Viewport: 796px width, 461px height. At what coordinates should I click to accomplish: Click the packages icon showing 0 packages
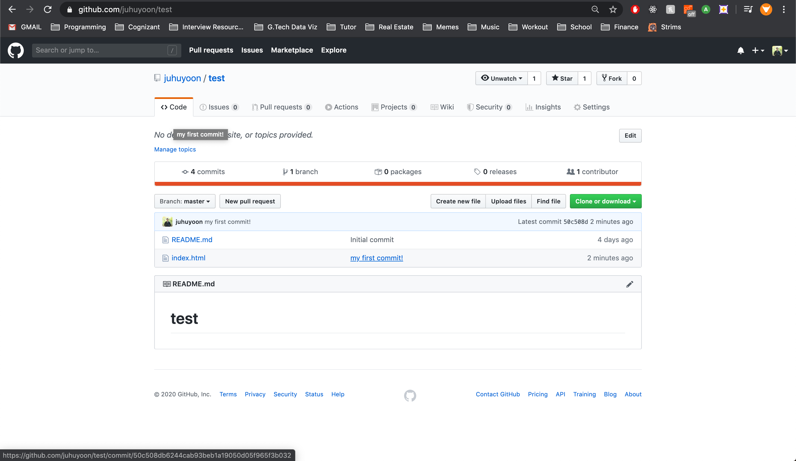point(378,171)
